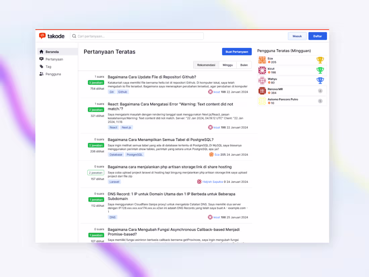
Task: Click Renova MR name in top users
Action: (275, 89)
